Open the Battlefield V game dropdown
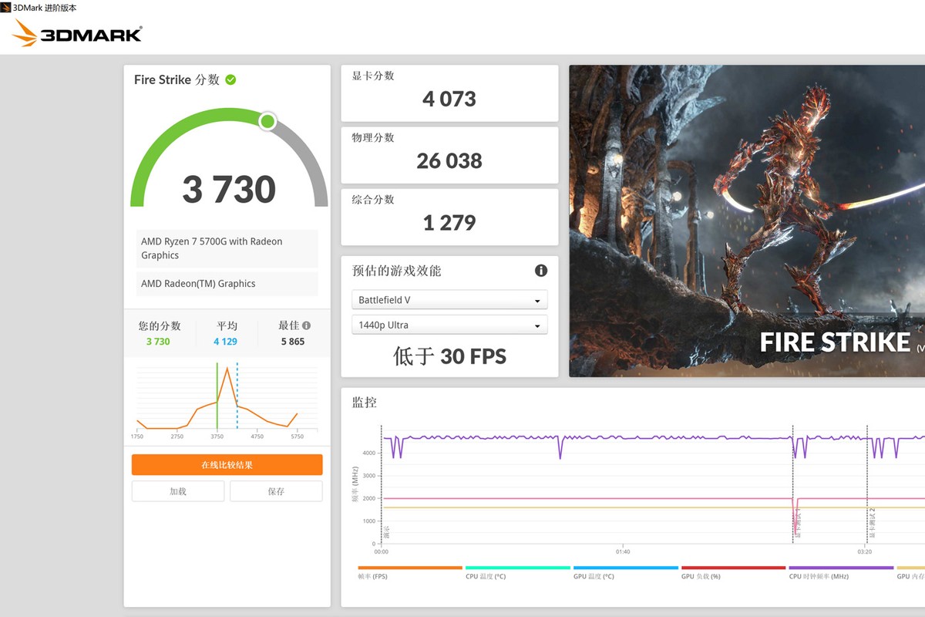Screen dimensions: 925x617 (449, 299)
